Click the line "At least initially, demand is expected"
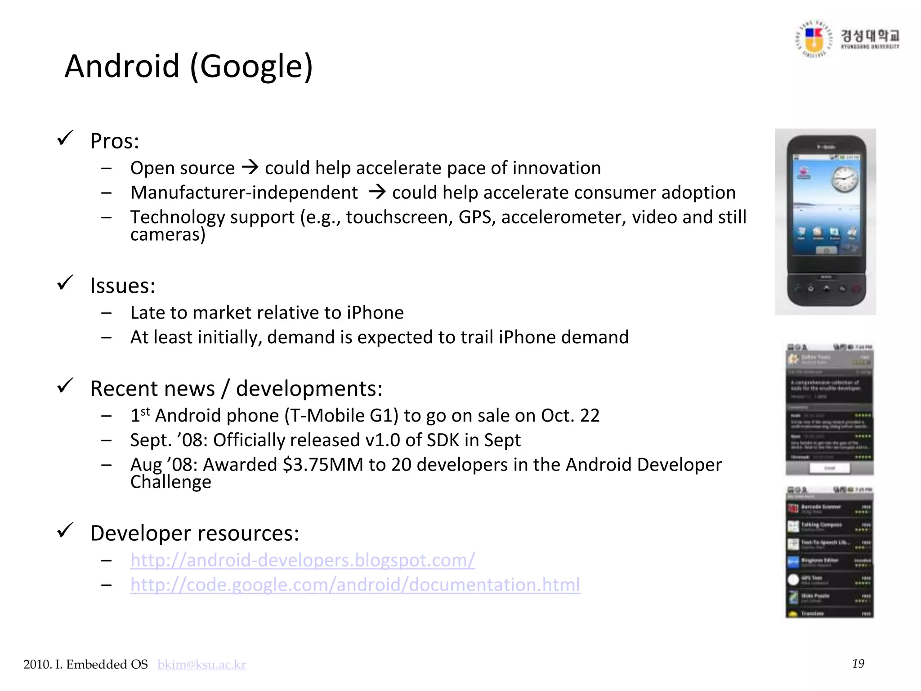This screenshot has width=921, height=691. tap(380, 337)
